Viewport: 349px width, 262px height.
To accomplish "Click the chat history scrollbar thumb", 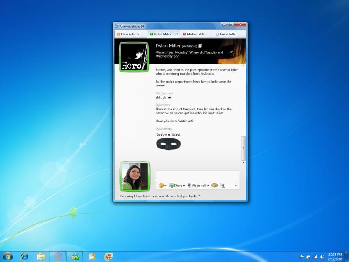I will click(x=243, y=148).
